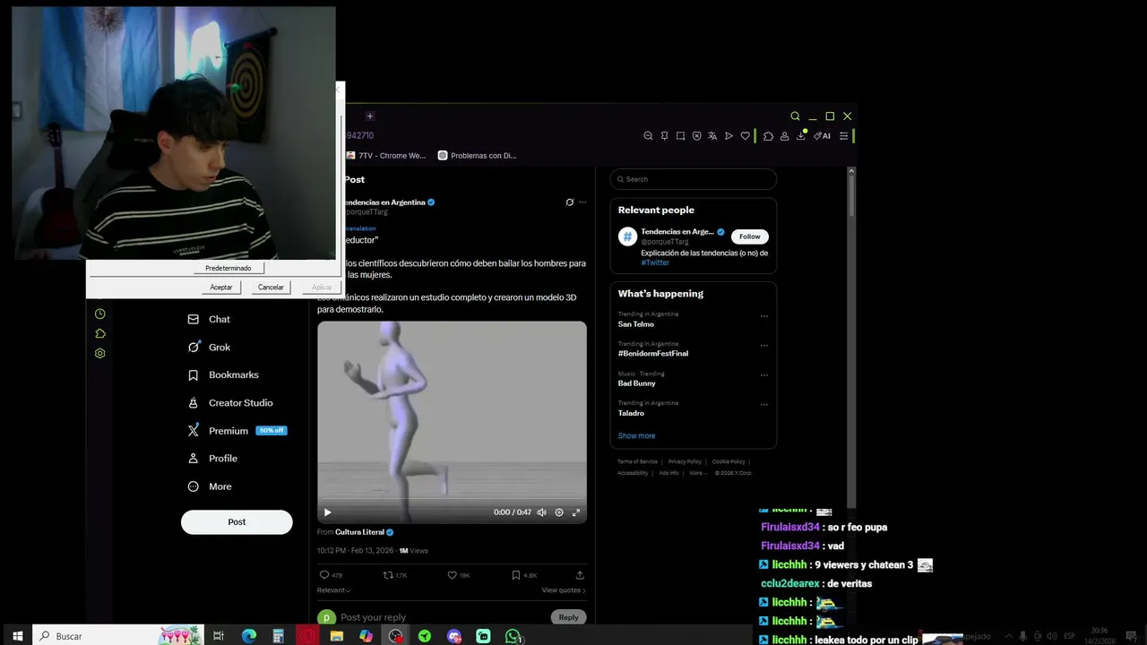Click the repost icon showing 1.7K

pos(395,575)
